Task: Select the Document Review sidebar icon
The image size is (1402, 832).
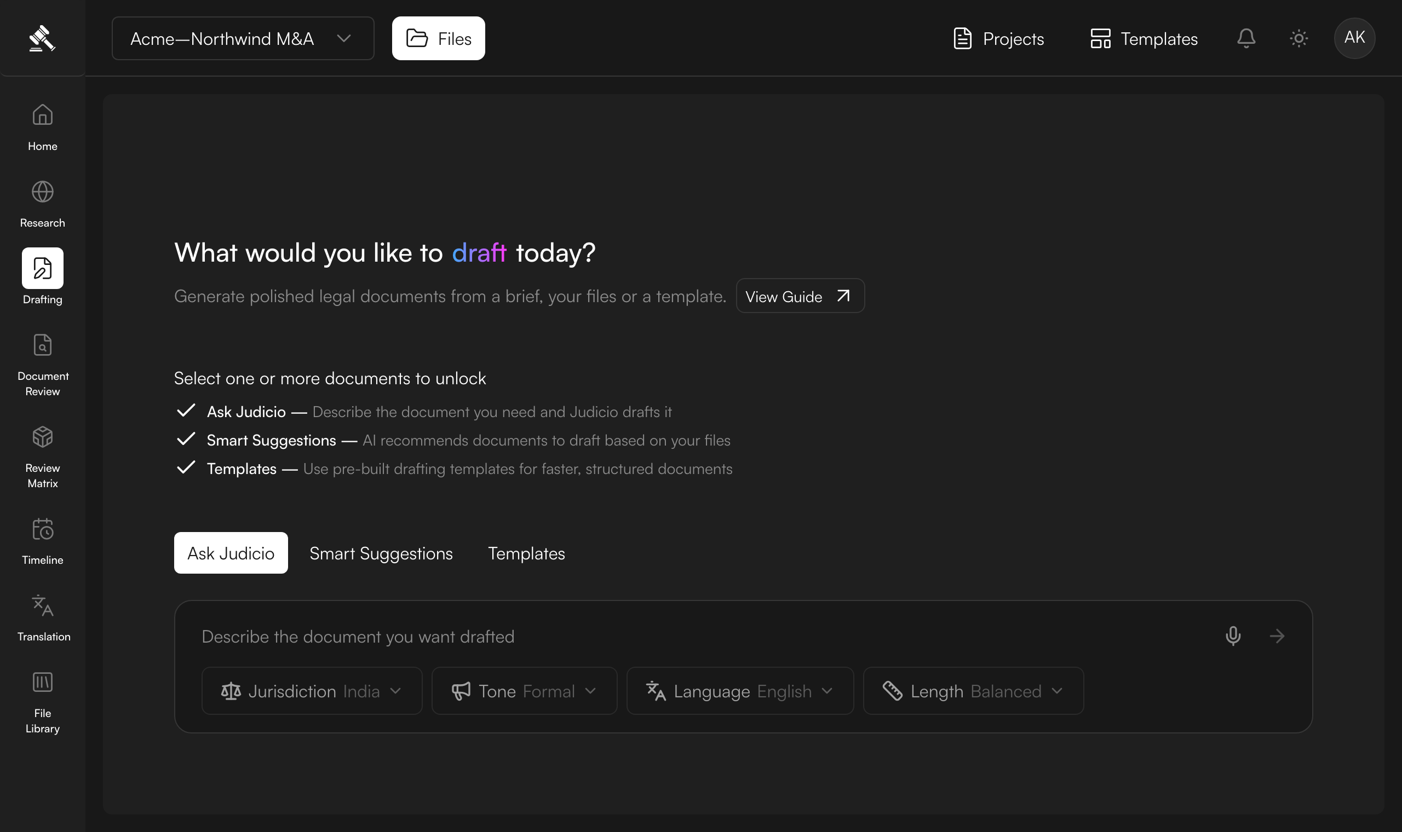Action: coord(43,345)
